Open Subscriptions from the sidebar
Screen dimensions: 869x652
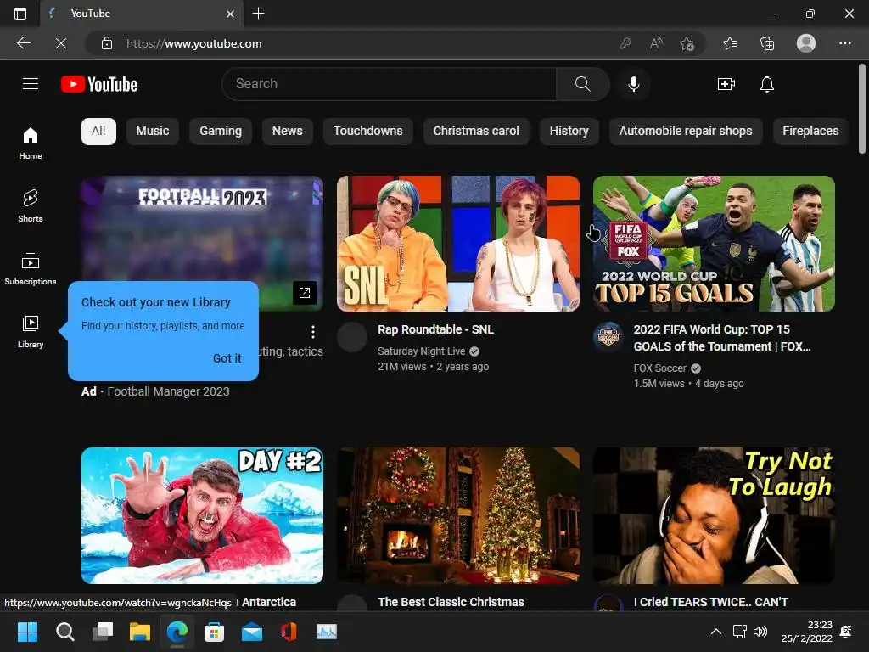coord(31,268)
